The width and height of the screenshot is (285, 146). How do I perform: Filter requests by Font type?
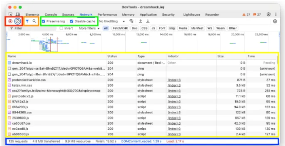(x=162, y=28)
